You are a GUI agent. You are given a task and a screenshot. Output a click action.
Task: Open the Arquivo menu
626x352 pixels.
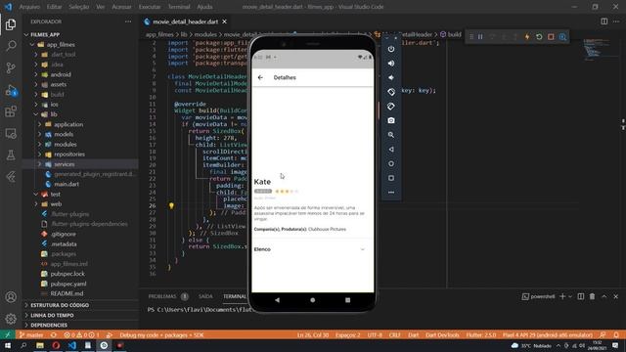coord(29,7)
